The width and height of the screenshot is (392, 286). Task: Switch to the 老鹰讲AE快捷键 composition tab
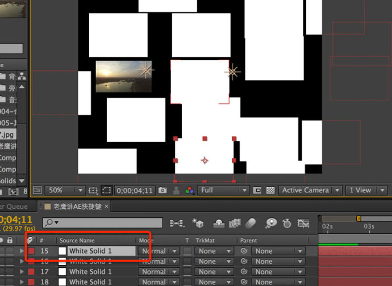click(77, 207)
